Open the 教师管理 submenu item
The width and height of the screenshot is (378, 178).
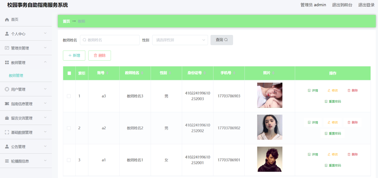[16, 76]
